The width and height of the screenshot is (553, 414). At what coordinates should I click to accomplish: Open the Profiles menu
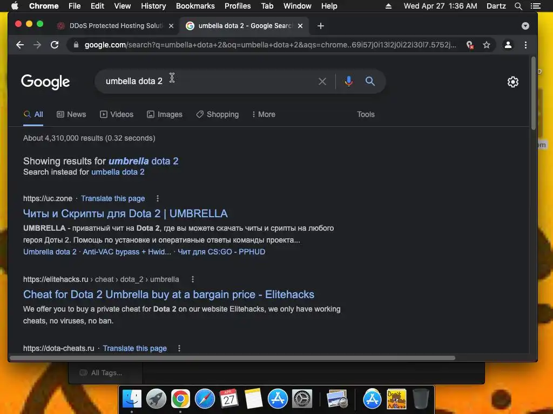(x=238, y=6)
